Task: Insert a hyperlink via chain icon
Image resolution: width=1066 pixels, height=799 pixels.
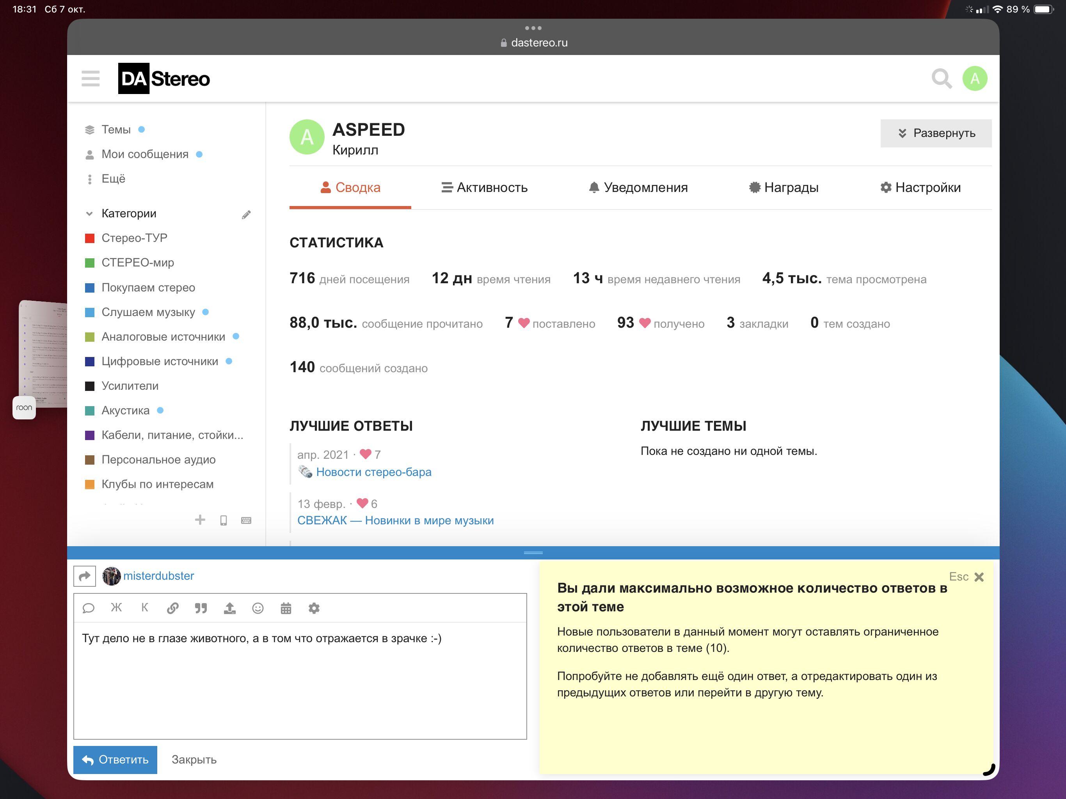Action: pyautogui.click(x=172, y=608)
